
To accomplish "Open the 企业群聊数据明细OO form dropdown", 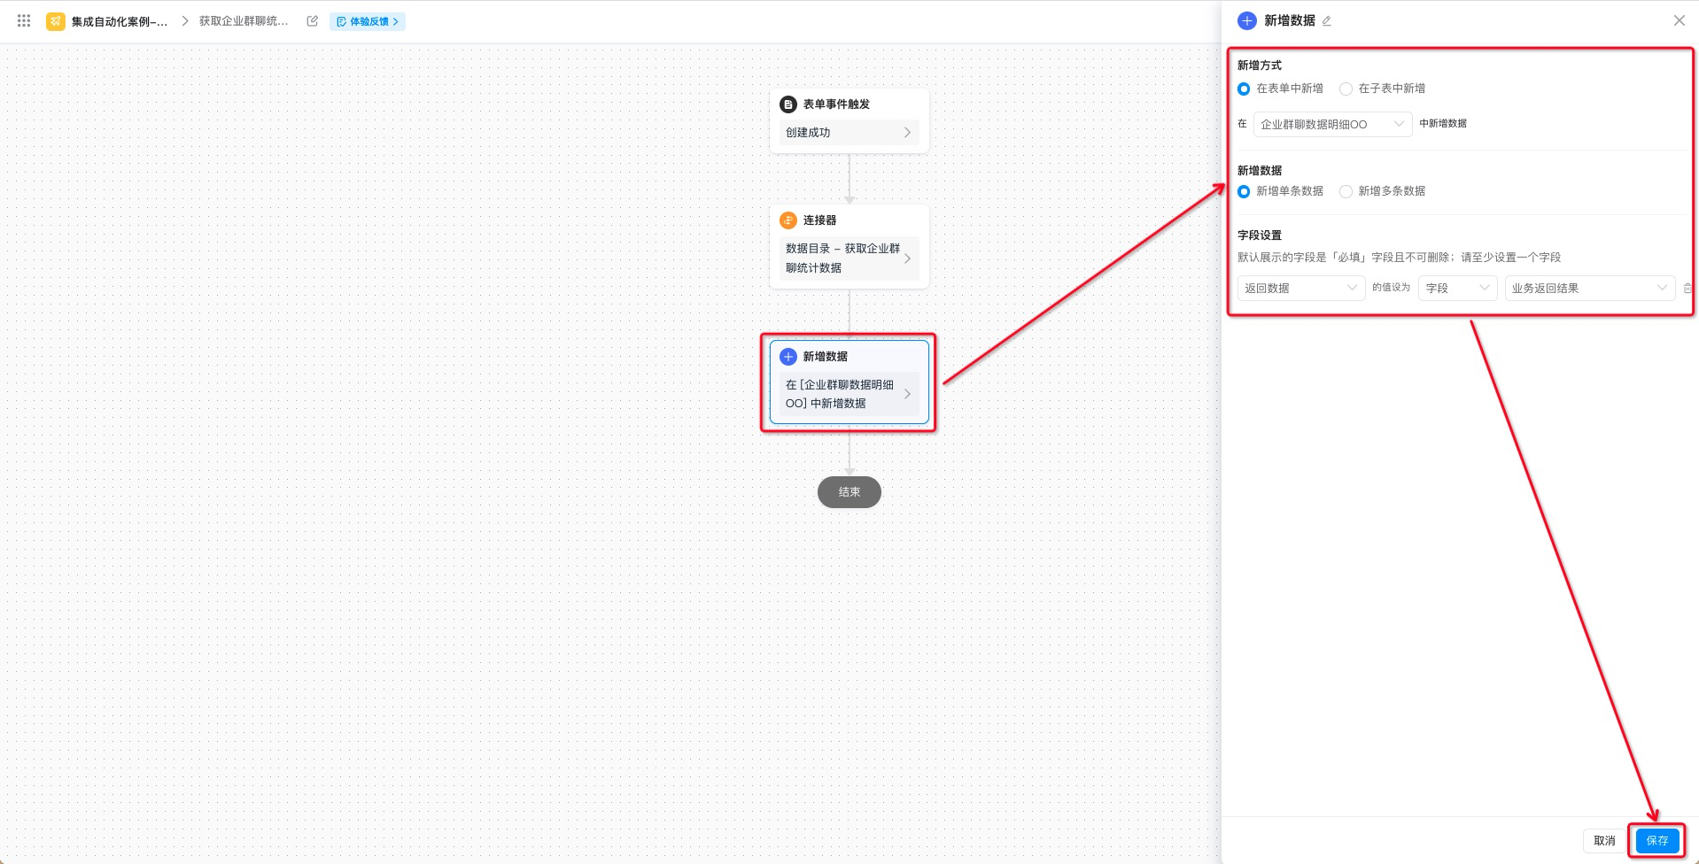I will 1332,124.
